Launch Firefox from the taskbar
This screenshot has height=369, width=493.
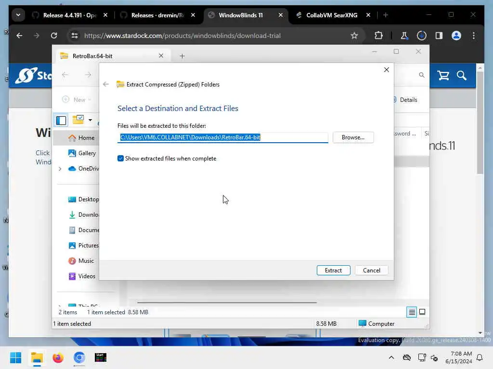point(58,357)
